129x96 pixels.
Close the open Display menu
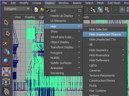tap(50, 3)
